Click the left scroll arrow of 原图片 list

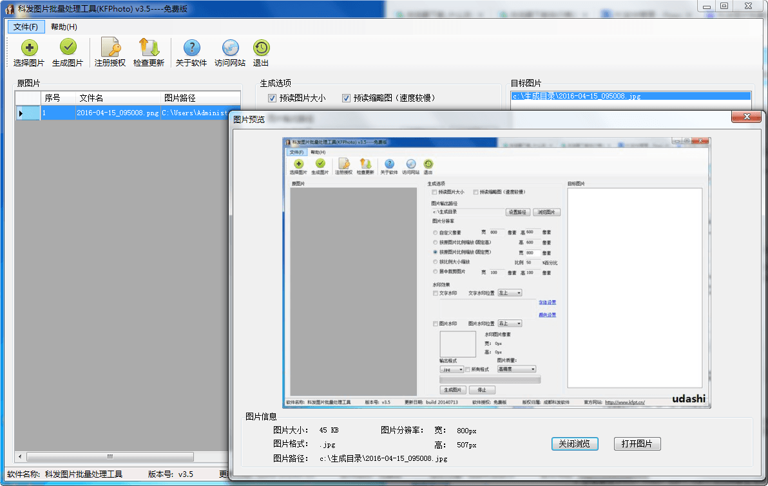pyautogui.click(x=19, y=456)
